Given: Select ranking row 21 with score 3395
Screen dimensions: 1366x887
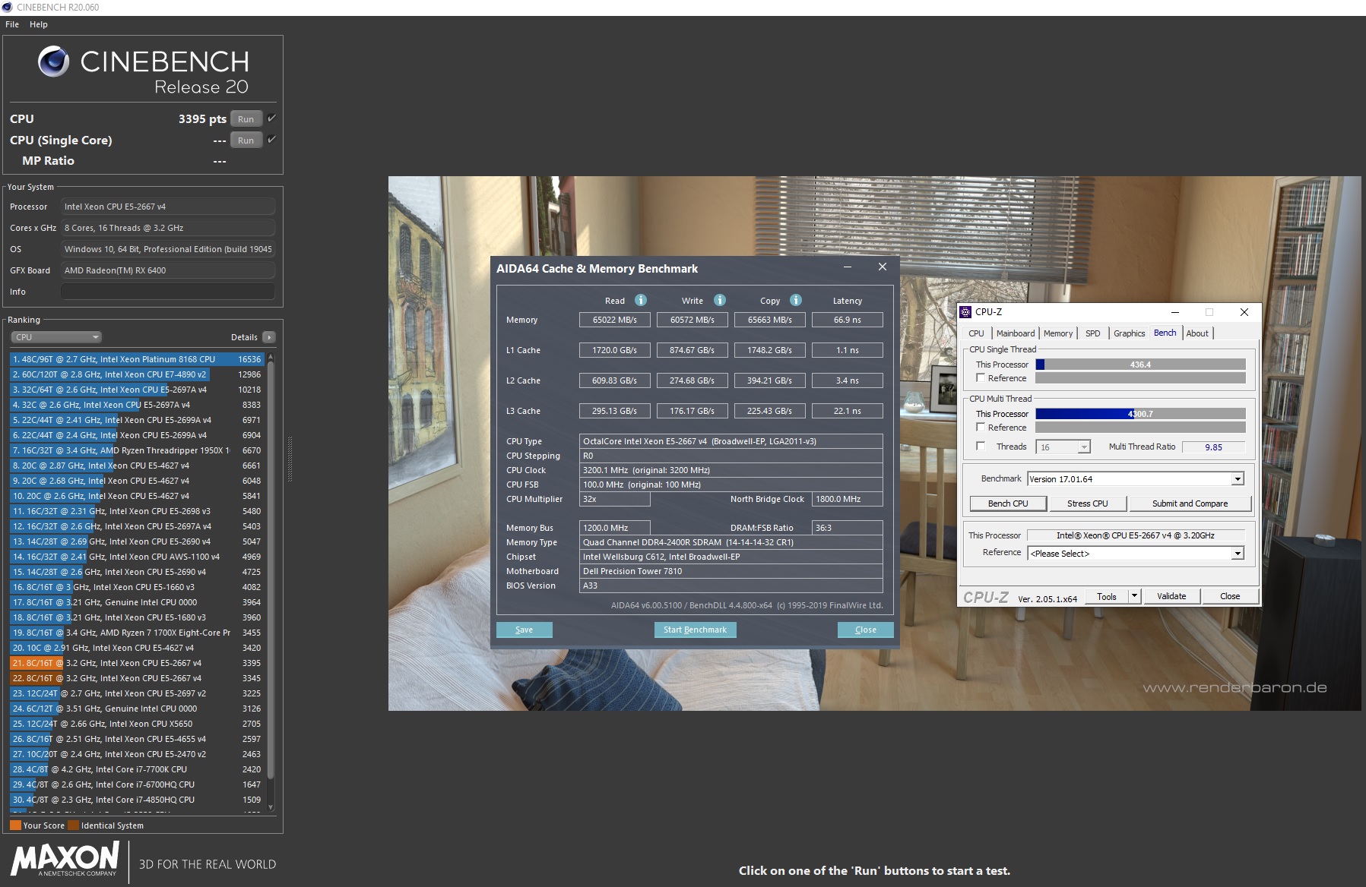Looking at the screenshot, I should [137, 663].
